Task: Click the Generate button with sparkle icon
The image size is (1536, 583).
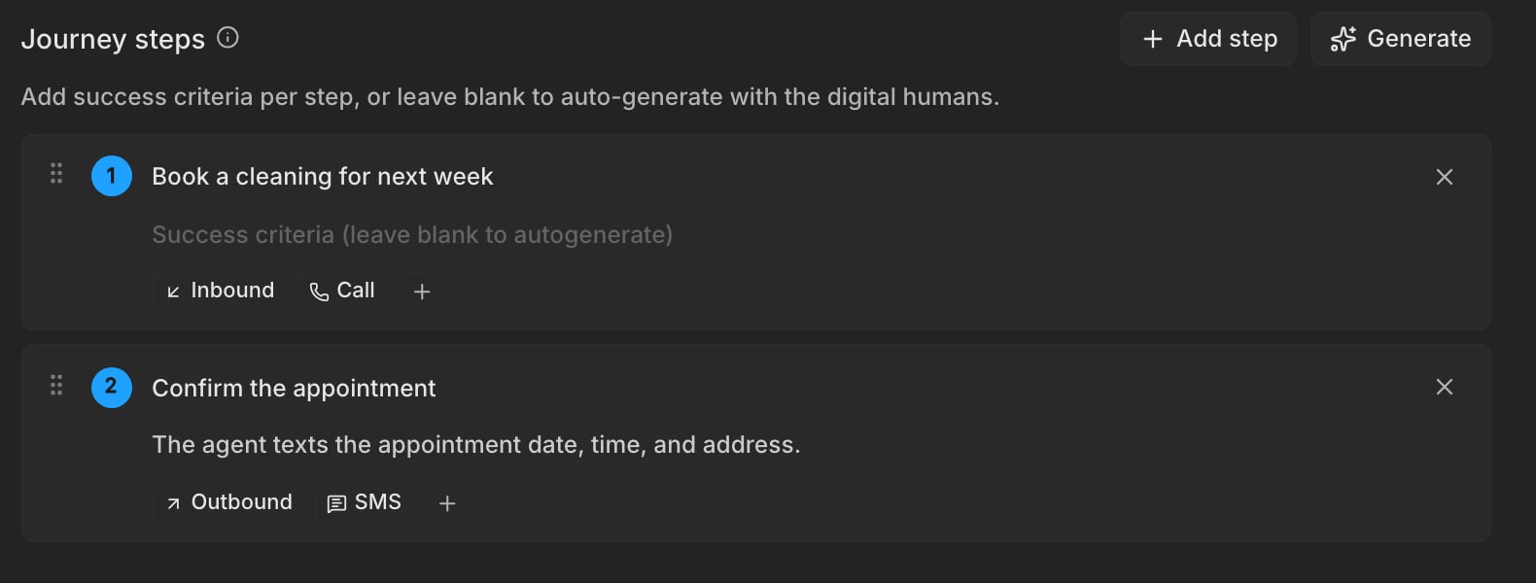Action: pyautogui.click(x=1401, y=39)
